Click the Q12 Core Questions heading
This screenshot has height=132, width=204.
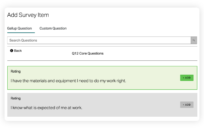point(88,53)
